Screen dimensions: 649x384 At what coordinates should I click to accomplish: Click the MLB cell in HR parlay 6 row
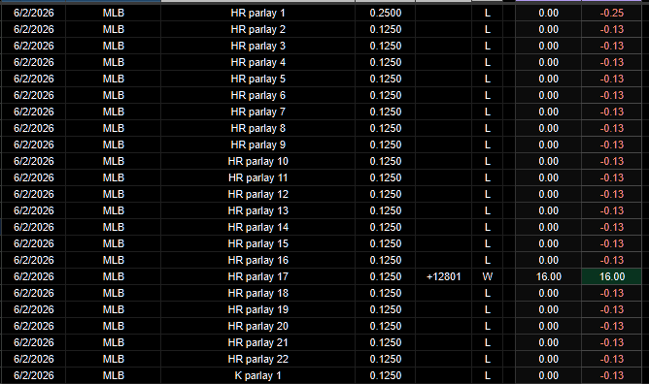114,95
